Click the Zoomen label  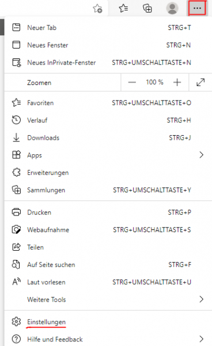coord(39,83)
